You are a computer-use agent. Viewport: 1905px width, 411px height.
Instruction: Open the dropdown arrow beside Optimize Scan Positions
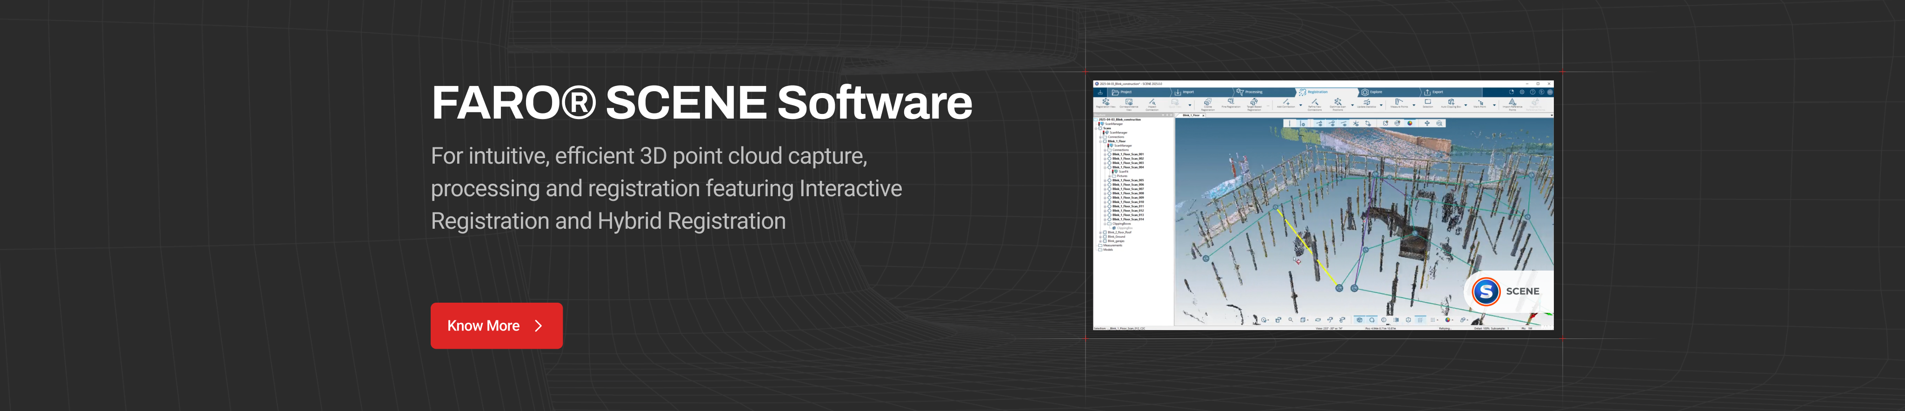pyautogui.click(x=1352, y=106)
